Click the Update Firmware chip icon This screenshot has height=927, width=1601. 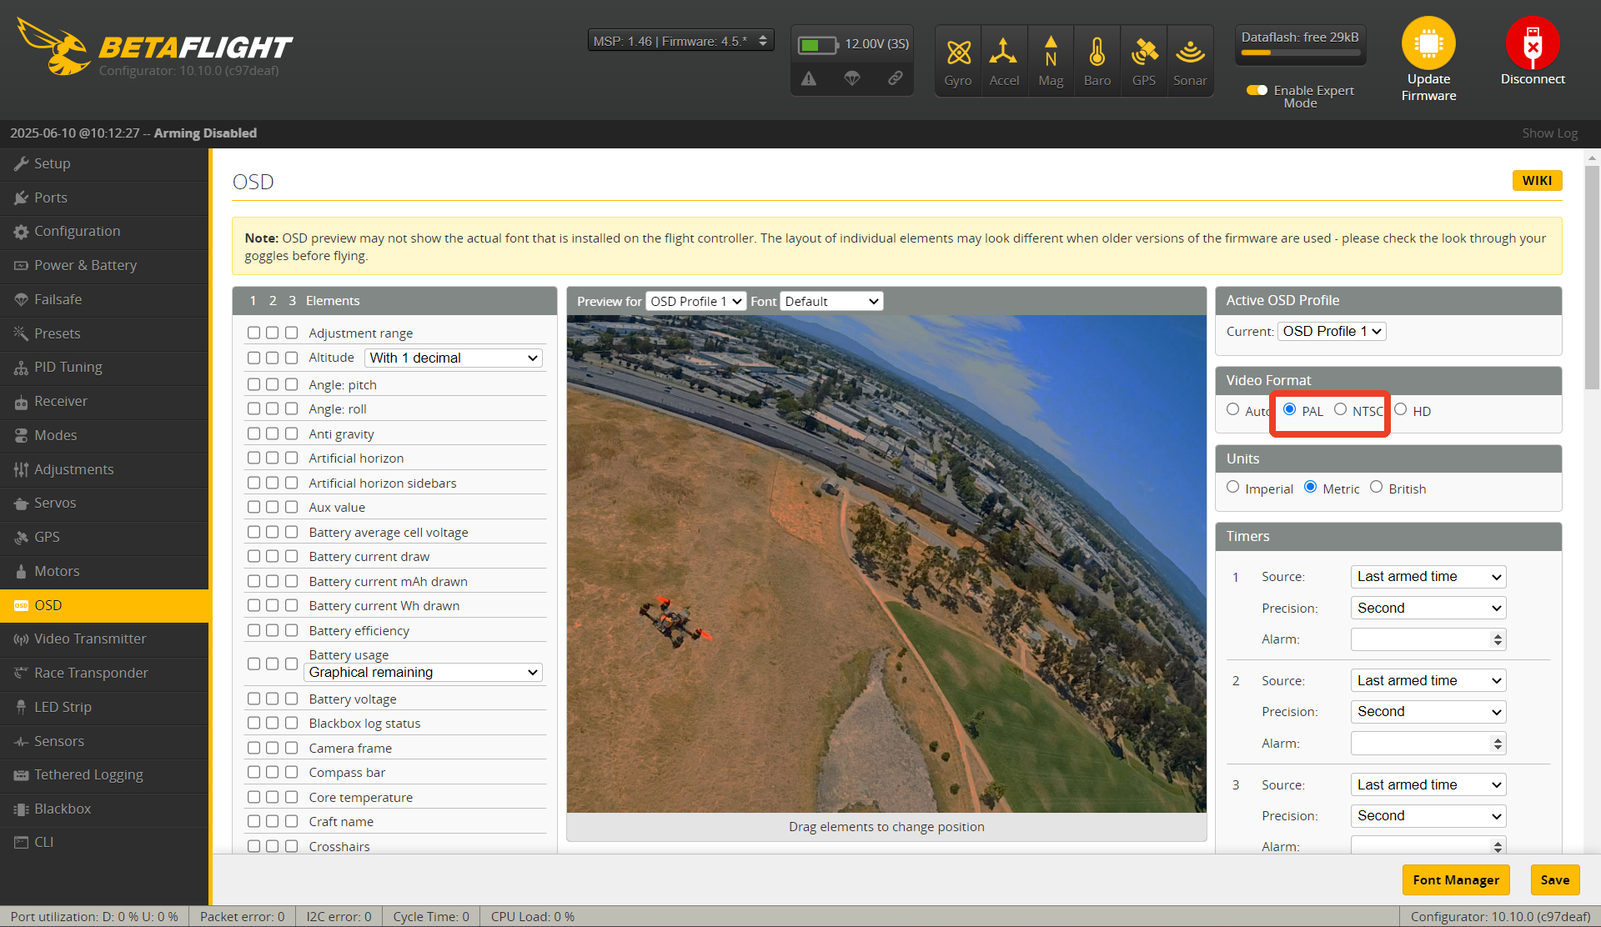pyautogui.click(x=1428, y=43)
